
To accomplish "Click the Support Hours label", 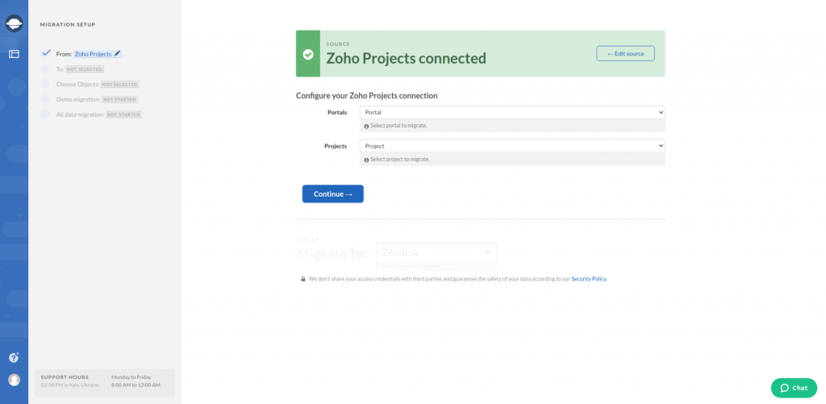I will 65,377.
